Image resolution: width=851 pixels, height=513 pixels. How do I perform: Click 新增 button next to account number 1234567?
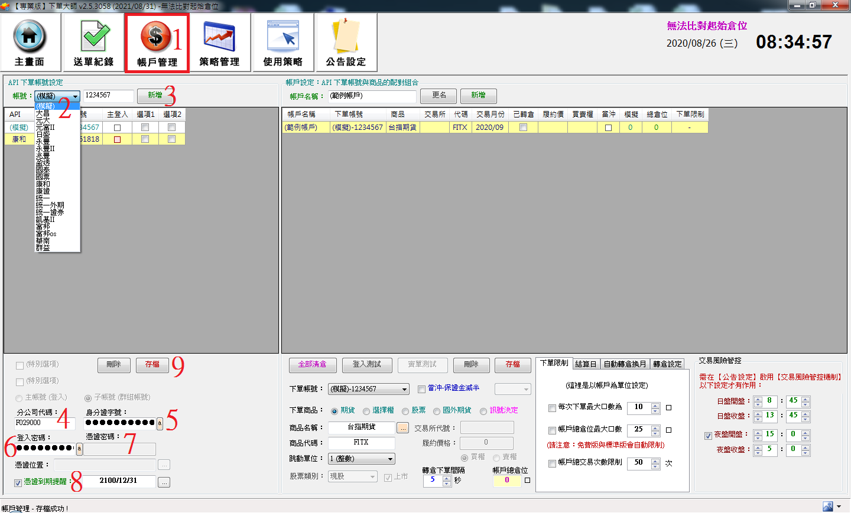click(155, 96)
